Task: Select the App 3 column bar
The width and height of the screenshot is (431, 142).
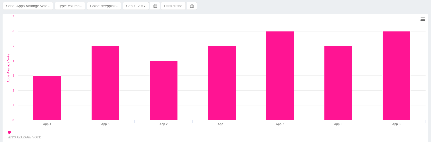Action: 396,76
